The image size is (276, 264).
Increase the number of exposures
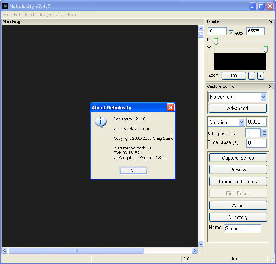[x=264, y=131]
